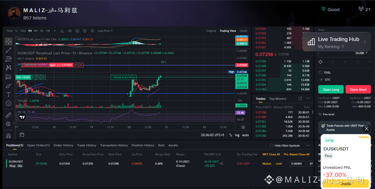The width and height of the screenshot is (375, 189).
Task: Expand more time intervals dropdown arrow
Action: pos(55,31)
